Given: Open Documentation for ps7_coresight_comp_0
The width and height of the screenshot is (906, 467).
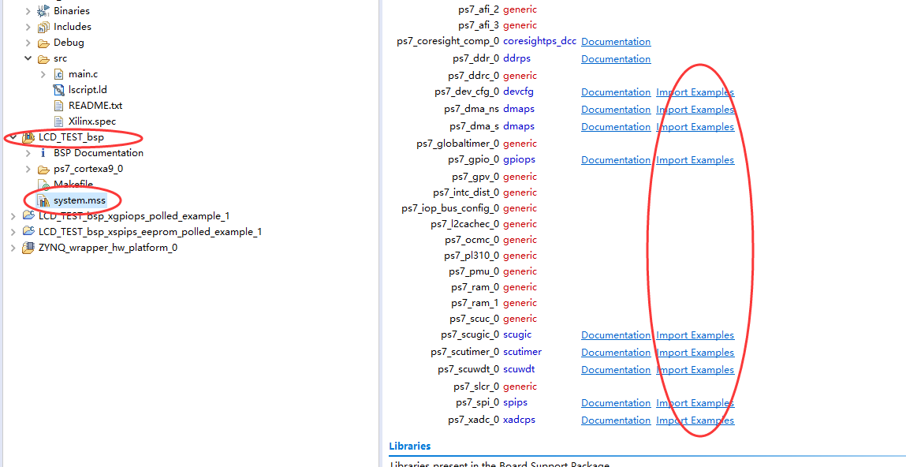Looking at the screenshot, I should tap(616, 42).
